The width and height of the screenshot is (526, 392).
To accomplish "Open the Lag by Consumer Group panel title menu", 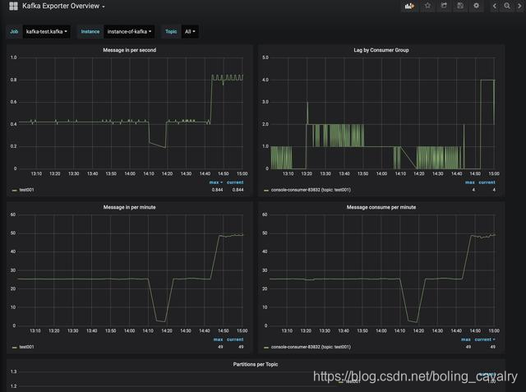I will pos(381,50).
